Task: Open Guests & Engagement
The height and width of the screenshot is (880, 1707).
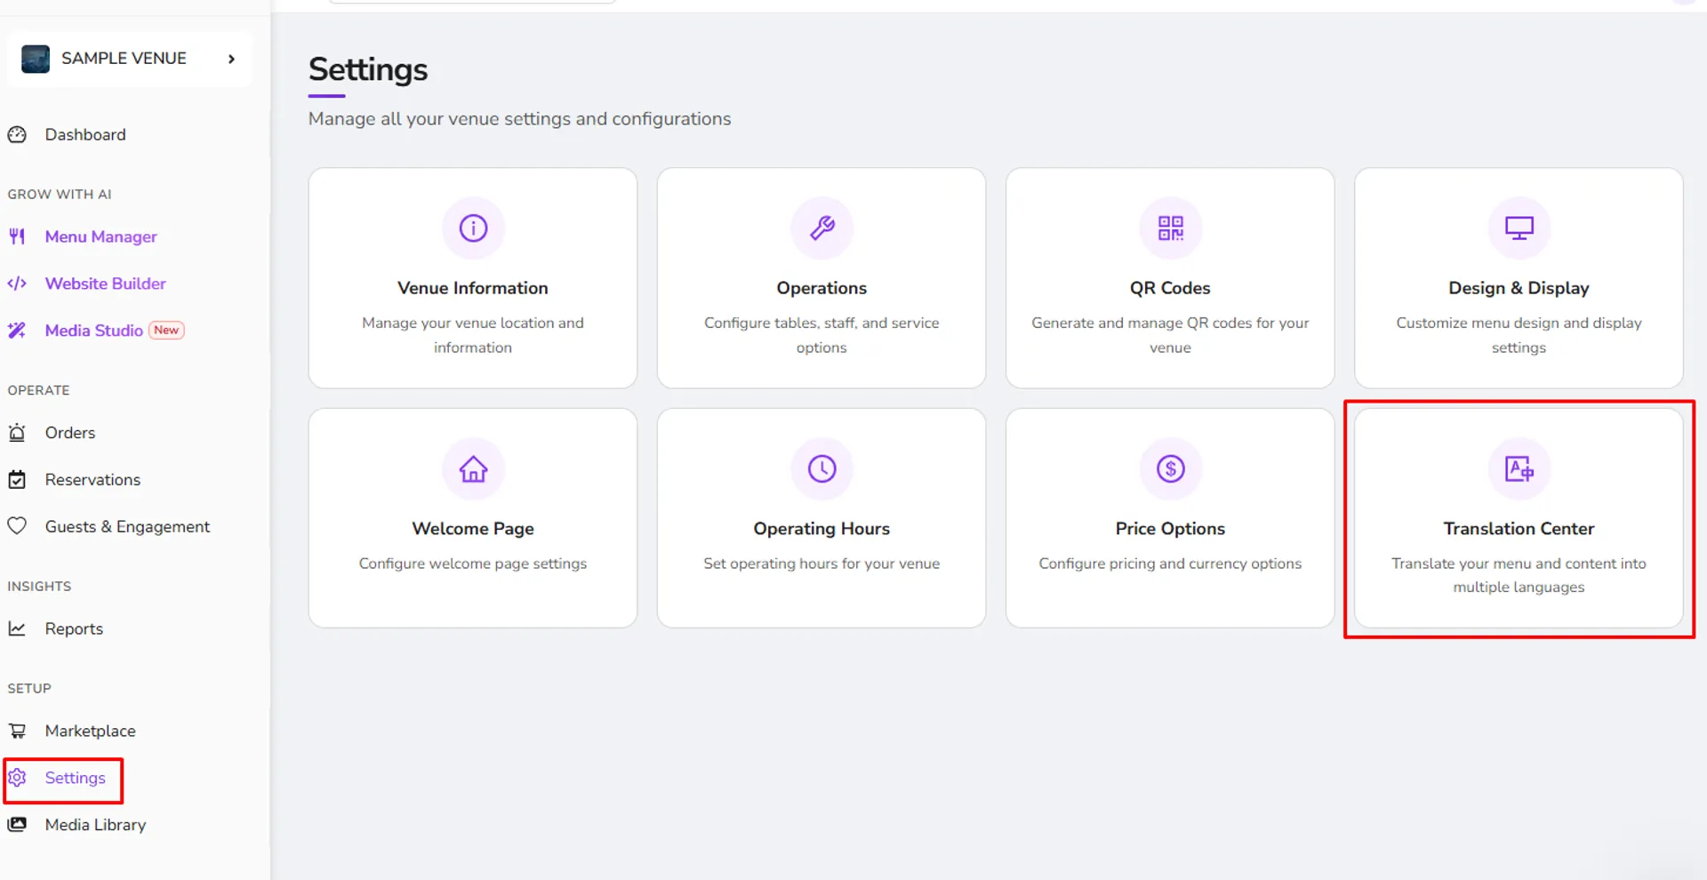Action: [x=128, y=527]
